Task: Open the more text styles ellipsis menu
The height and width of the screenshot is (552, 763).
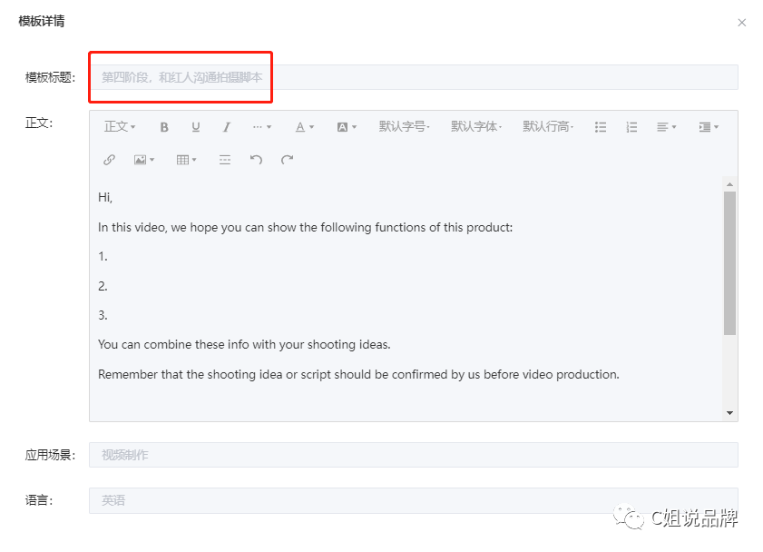Action: pos(262,127)
